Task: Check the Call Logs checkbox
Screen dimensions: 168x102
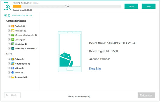Action: click(x=9, y=40)
